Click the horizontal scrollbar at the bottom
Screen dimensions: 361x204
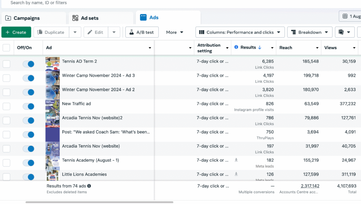click(99, 202)
